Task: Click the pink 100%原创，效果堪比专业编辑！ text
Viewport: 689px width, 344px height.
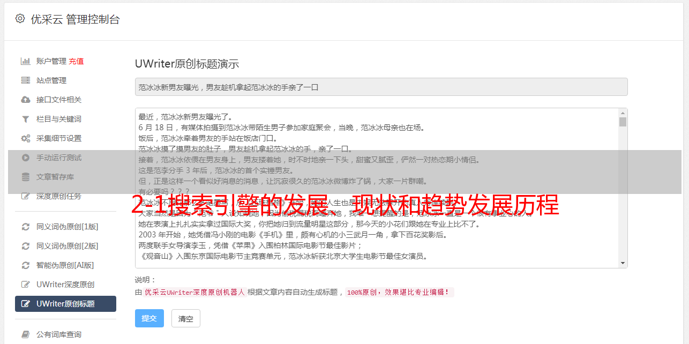Action: 399,293
